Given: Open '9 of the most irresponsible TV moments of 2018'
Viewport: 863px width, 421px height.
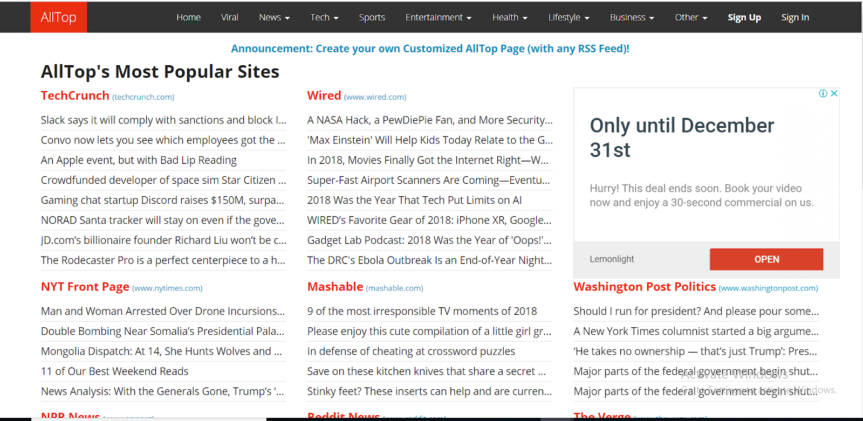Looking at the screenshot, I should pyautogui.click(x=422, y=311).
